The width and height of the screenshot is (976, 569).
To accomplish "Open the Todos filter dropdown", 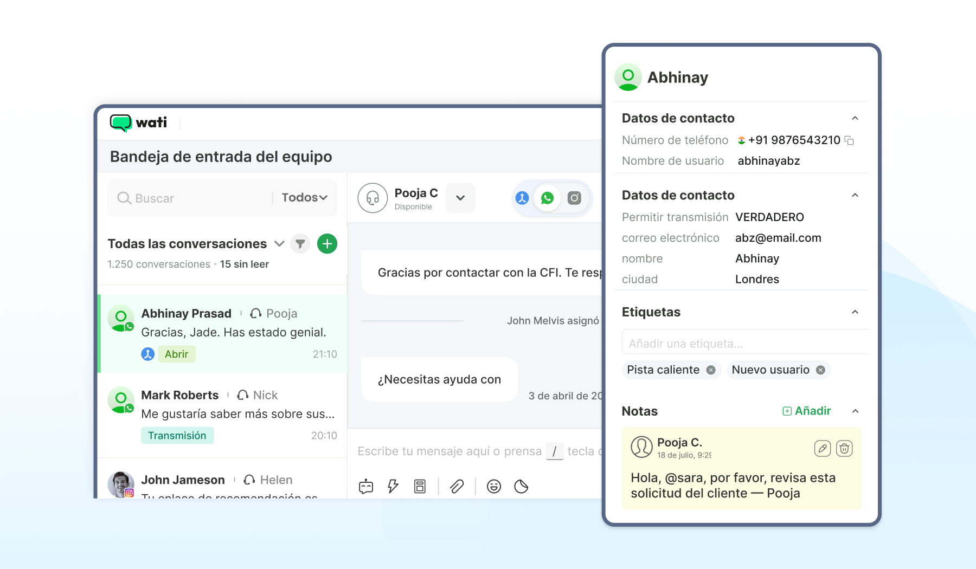I will [x=305, y=198].
